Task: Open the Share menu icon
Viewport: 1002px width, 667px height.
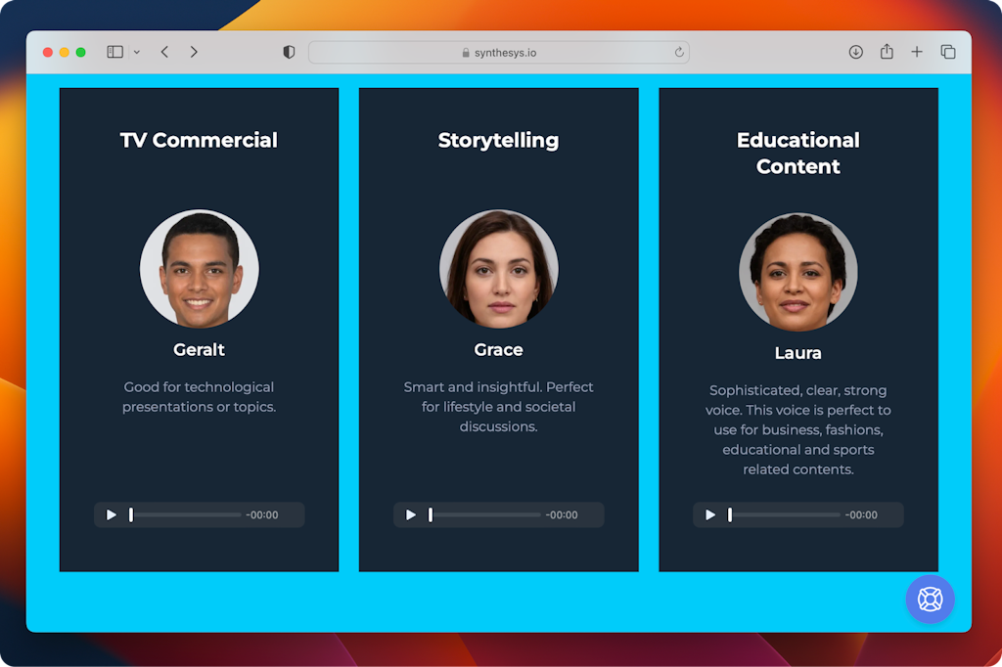Action: (887, 52)
